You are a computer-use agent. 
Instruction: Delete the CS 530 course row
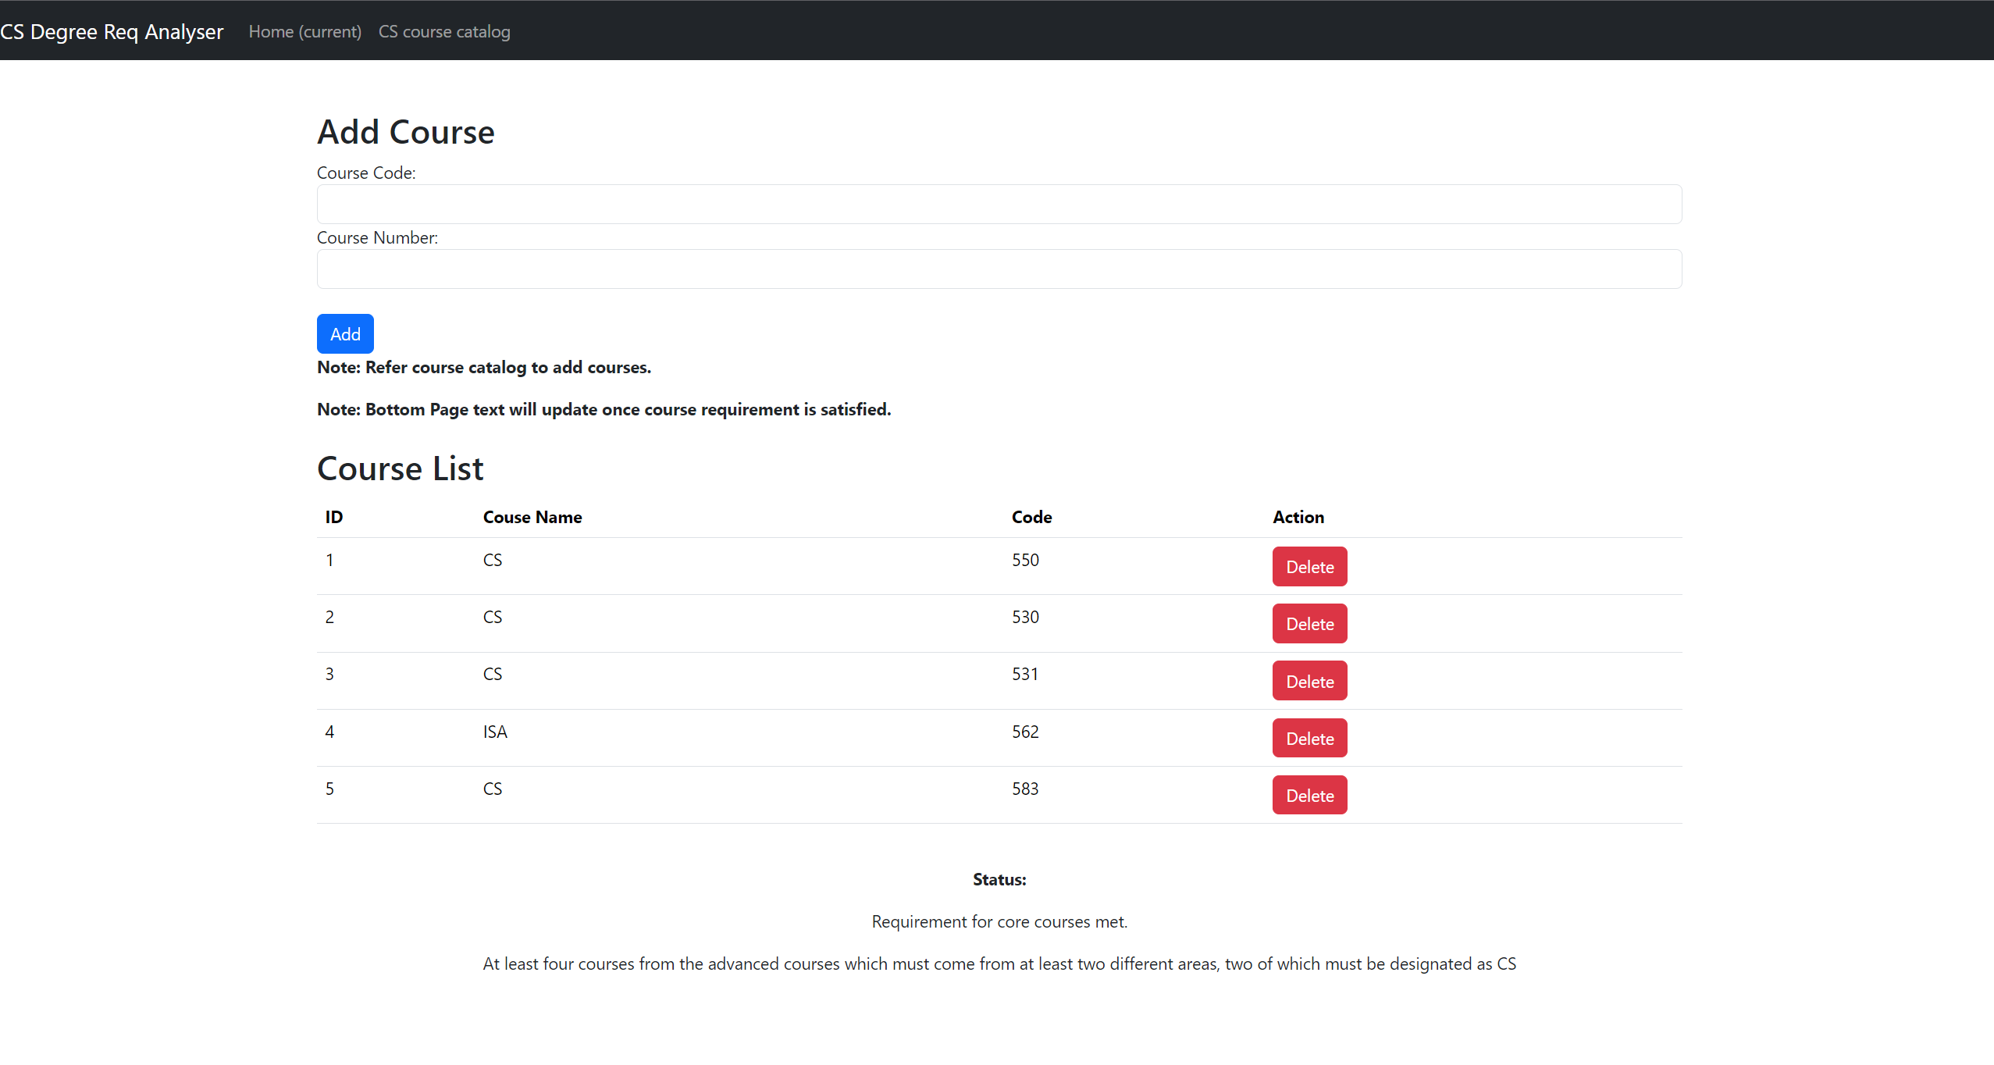[x=1309, y=624]
